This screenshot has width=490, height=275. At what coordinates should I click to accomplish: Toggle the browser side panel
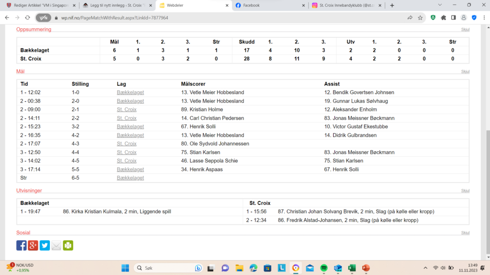point(454,18)
